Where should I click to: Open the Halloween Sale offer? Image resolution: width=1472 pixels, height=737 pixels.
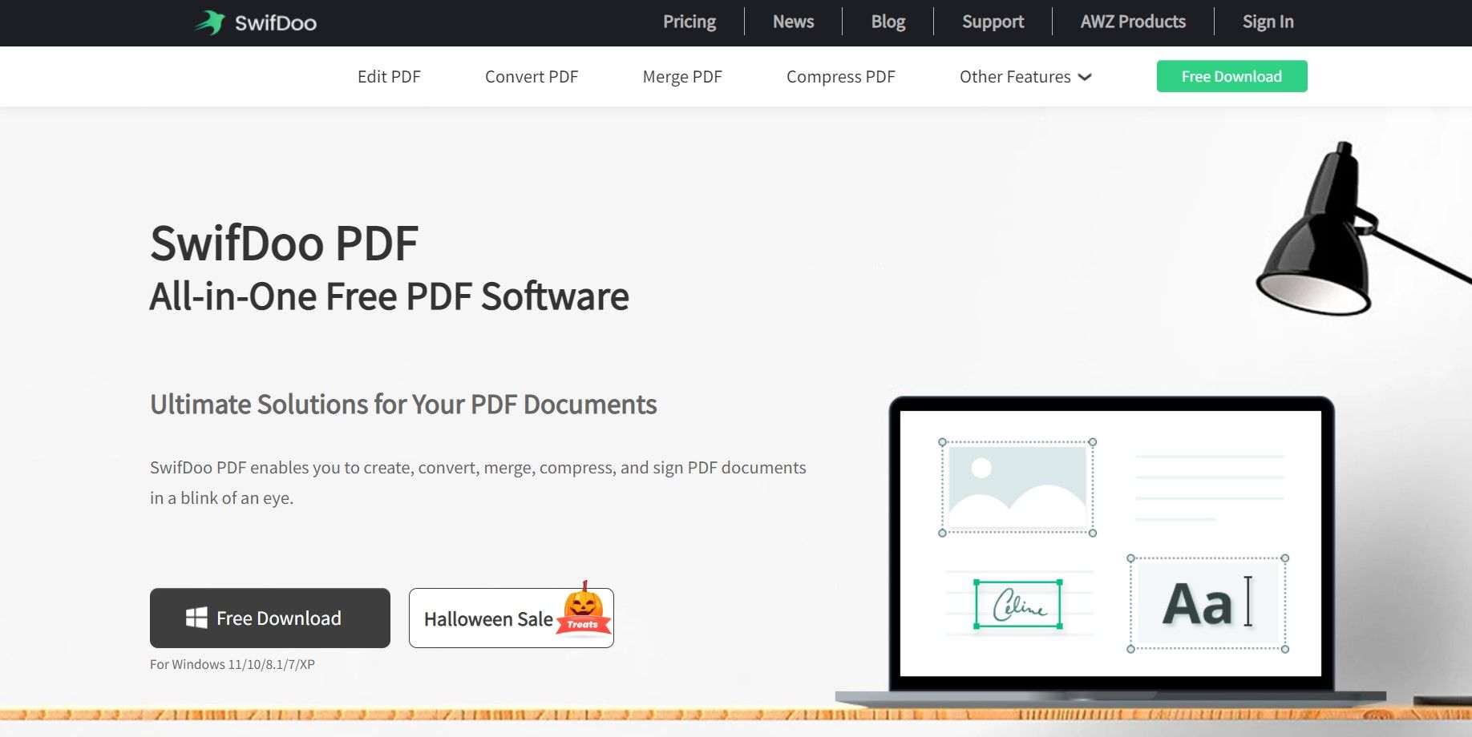(x=512, y=618)
